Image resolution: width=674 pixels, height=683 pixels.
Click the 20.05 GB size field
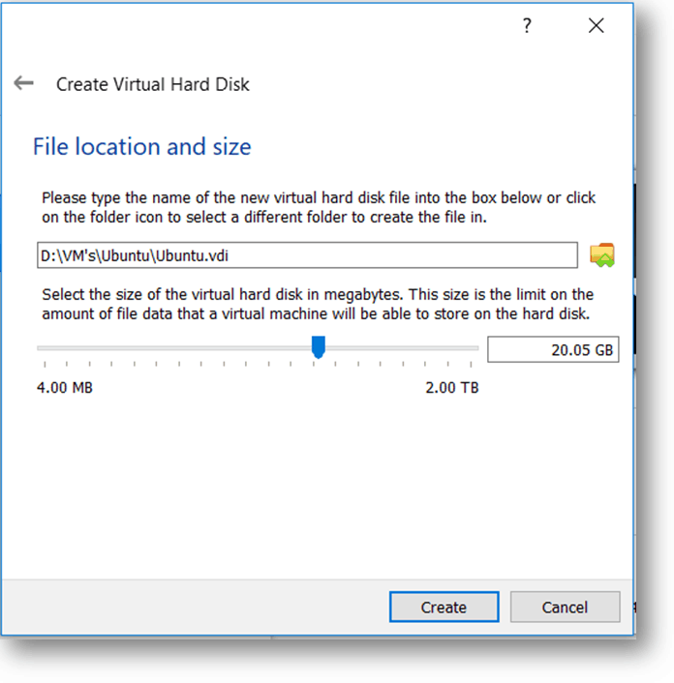(553, 349)
